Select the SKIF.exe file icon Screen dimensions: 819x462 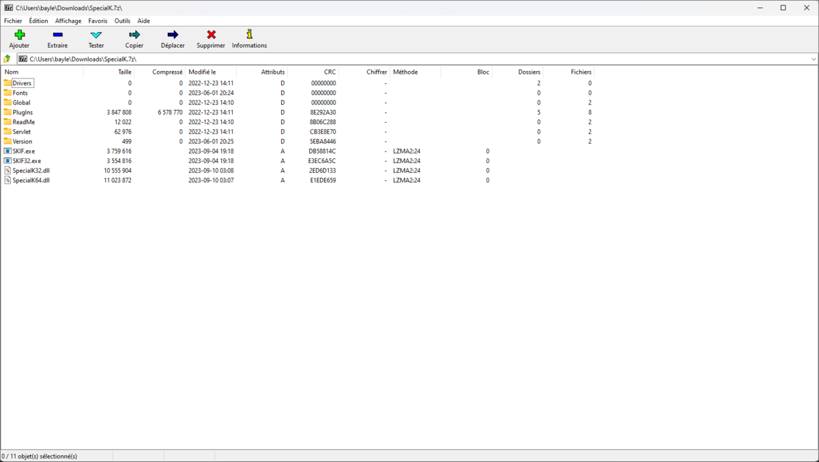point(8,151)
